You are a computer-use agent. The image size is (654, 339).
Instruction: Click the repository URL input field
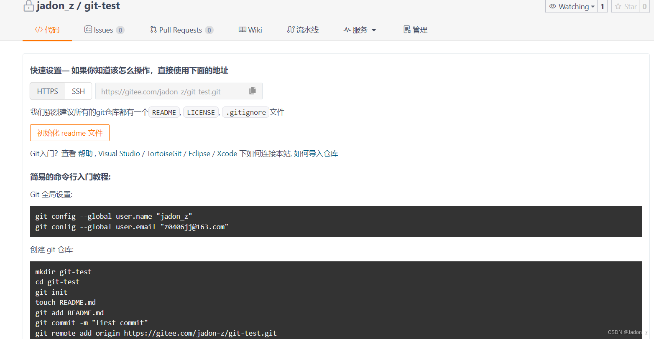(179, 91)
